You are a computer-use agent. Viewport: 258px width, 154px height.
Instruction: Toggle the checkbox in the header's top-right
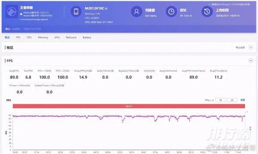pos(209,4)
